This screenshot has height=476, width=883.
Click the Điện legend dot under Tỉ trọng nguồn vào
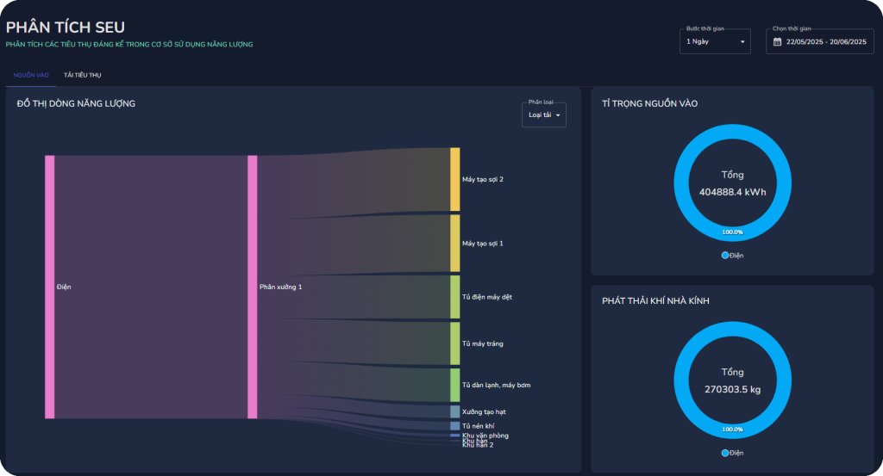tap(725, 256)
